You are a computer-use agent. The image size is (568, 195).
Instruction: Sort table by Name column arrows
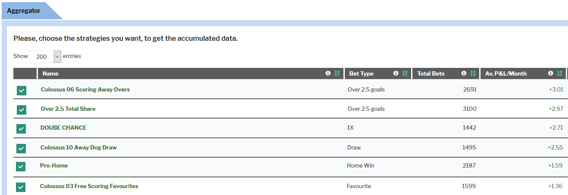337,73
